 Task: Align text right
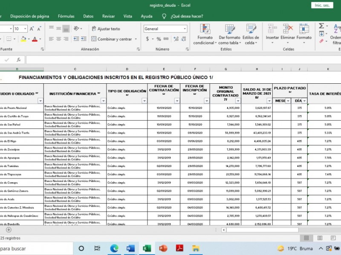(66, 39)
